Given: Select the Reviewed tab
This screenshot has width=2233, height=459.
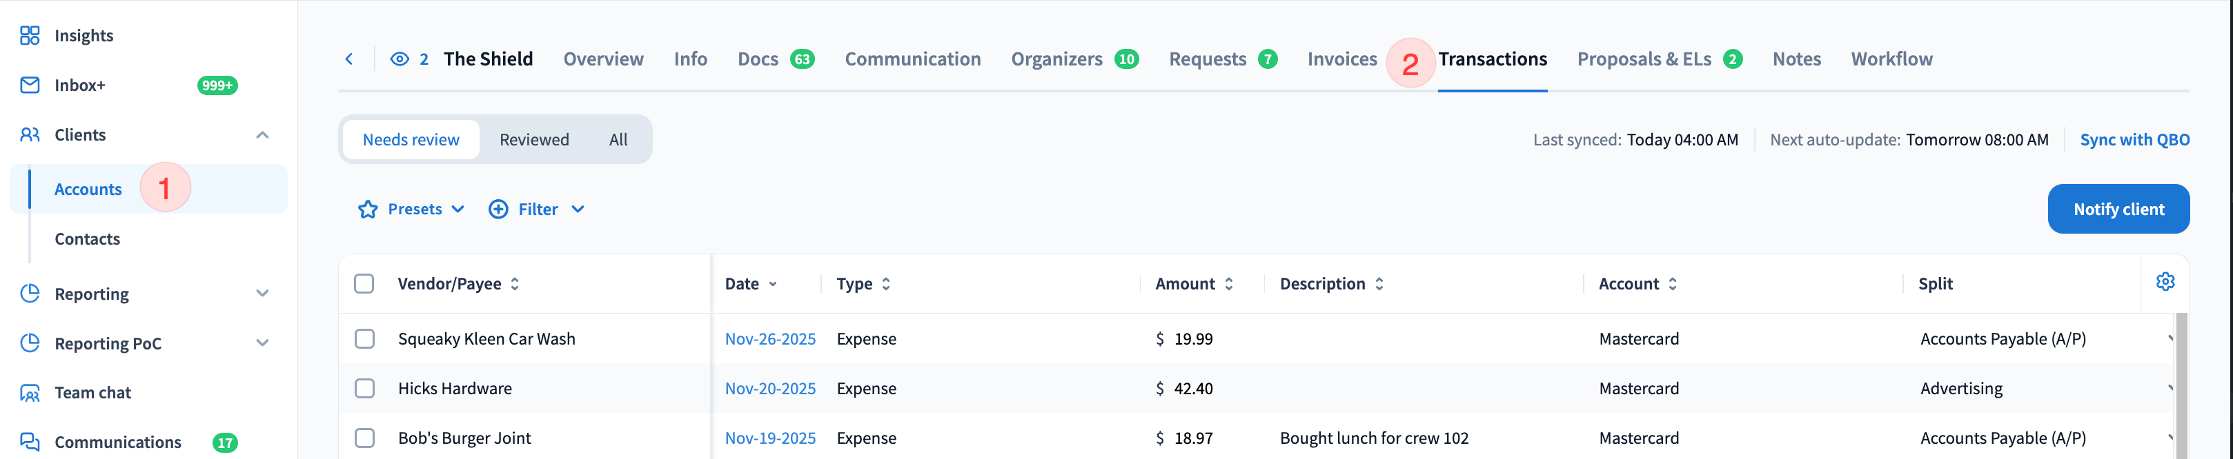Looking at the screenshot, I should tap(534, 139).
